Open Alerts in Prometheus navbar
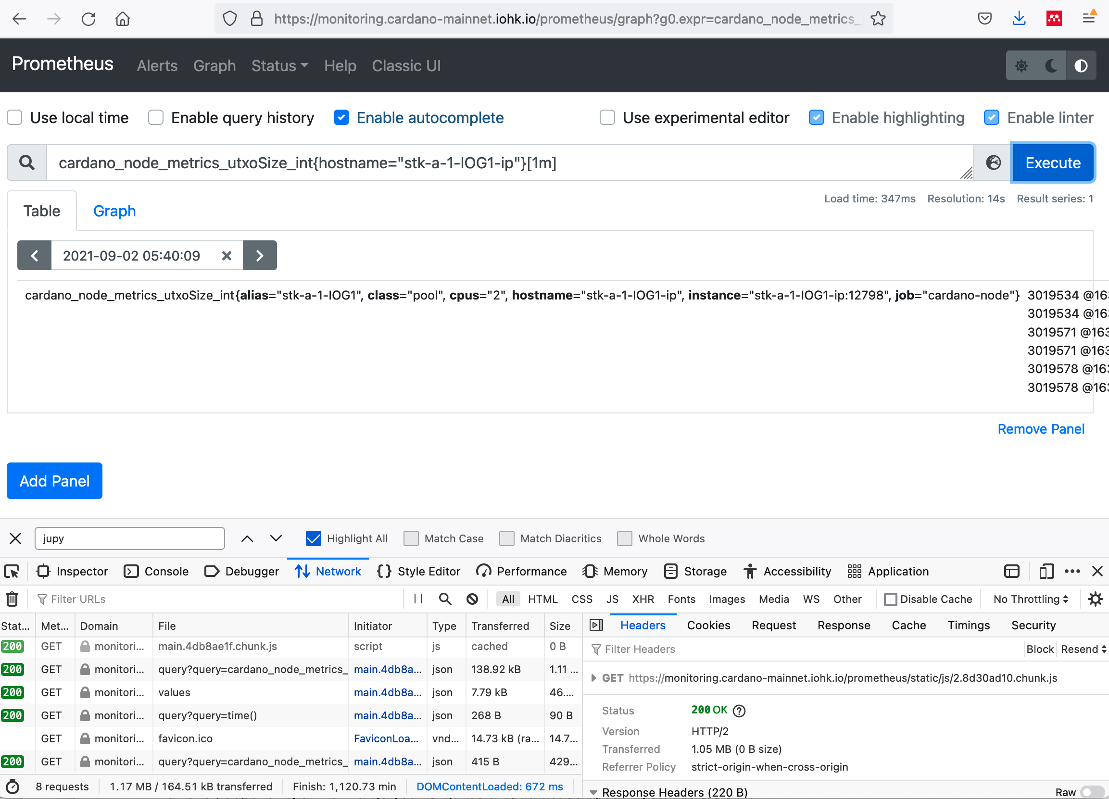The width and height of the screenshot is (1109, 799). [x=157, y=65]
